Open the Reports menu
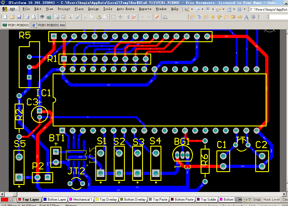Screen dimensions: 288x206 click(145, 9)
